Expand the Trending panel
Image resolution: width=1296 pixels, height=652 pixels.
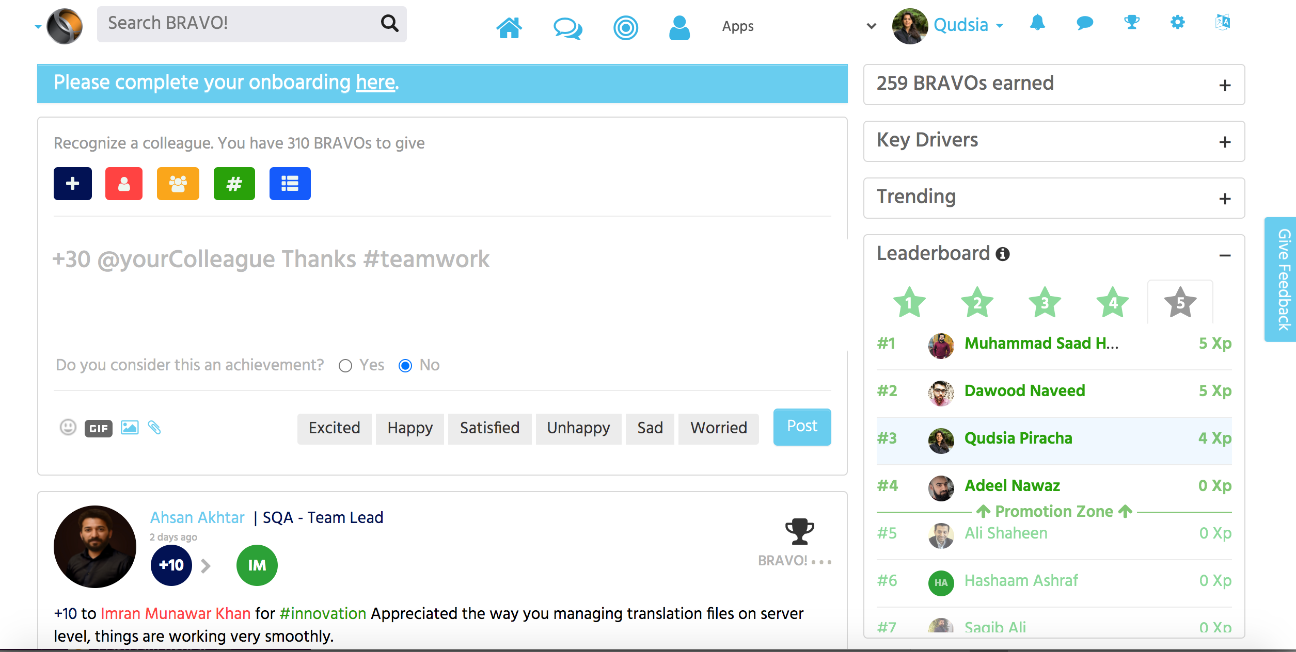1225,199
